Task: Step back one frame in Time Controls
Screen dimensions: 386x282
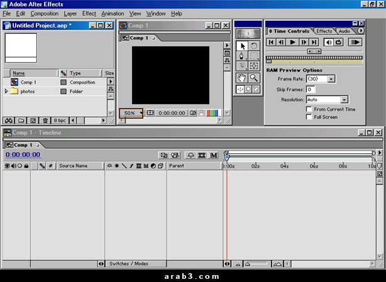Action: pyautogui.click(x=281, y=42)
